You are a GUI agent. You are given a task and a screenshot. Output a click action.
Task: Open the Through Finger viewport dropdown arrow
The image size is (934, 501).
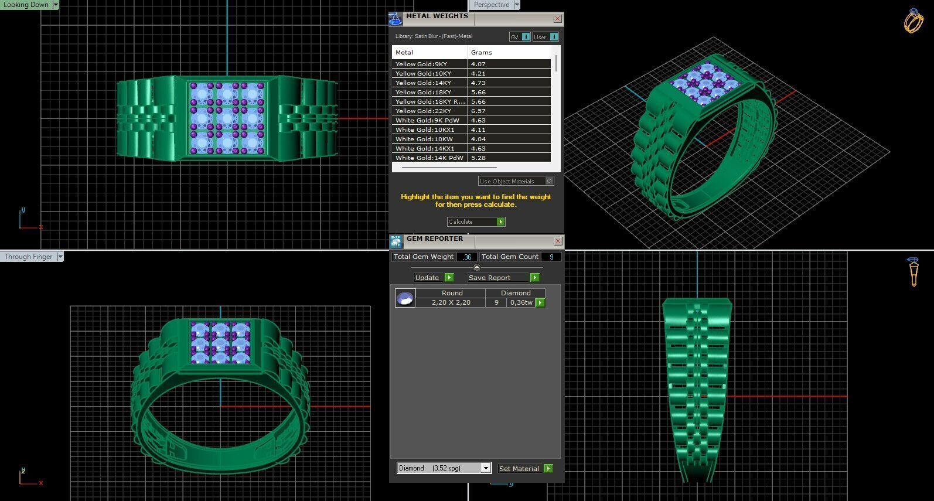tap(60, 257)
